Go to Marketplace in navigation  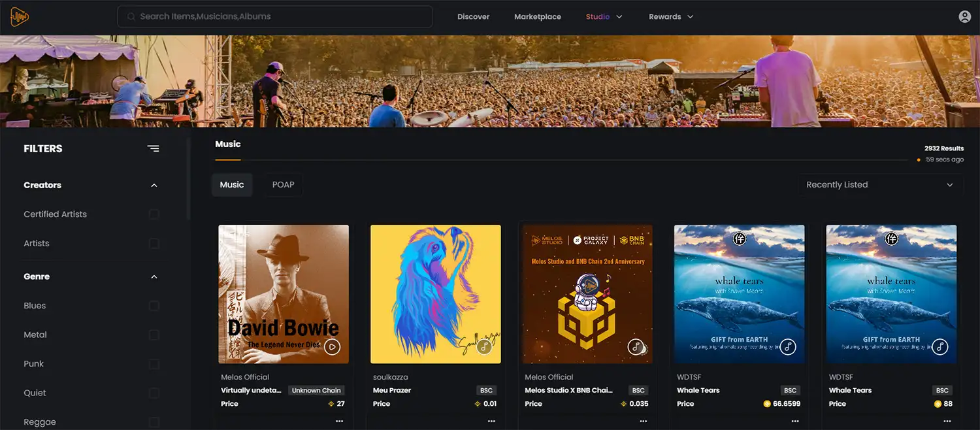537,17
